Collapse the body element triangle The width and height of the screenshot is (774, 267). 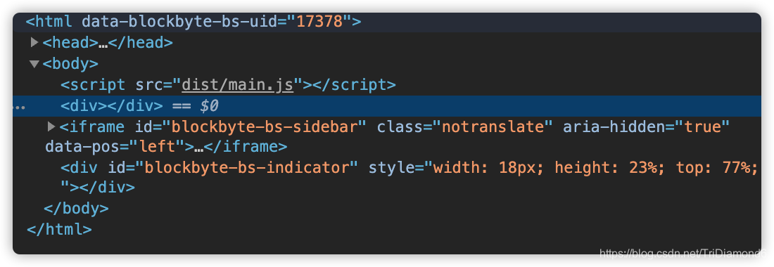point(34,64)
